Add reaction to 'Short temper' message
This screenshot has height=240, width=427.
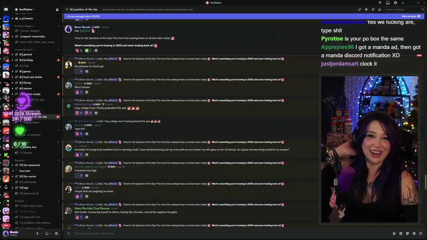pos(87,92)
